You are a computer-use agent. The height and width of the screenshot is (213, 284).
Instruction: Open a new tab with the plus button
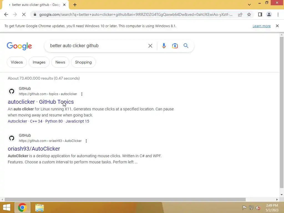tap(75, 5)
